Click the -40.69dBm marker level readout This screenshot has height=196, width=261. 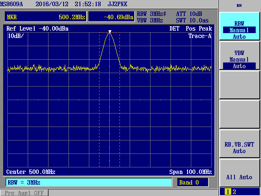(111, 17)
